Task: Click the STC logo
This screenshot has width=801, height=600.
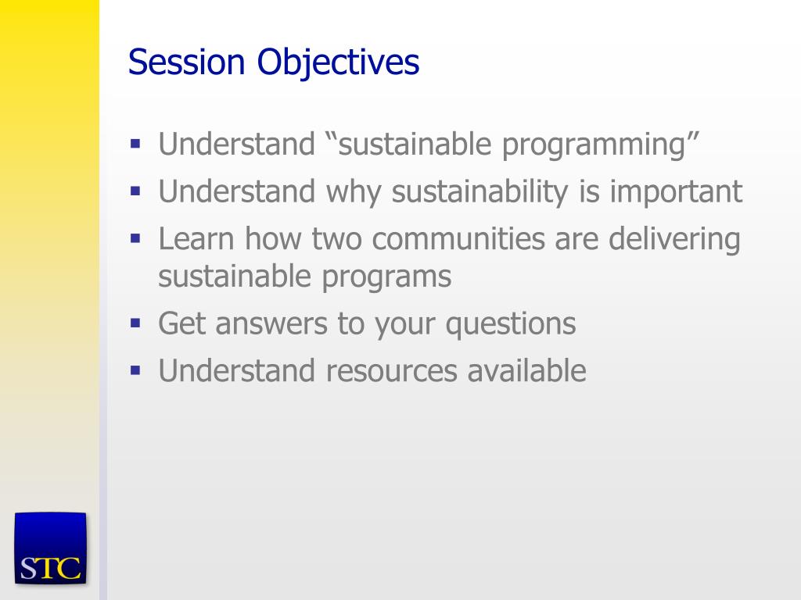Action: coord(51,548)
